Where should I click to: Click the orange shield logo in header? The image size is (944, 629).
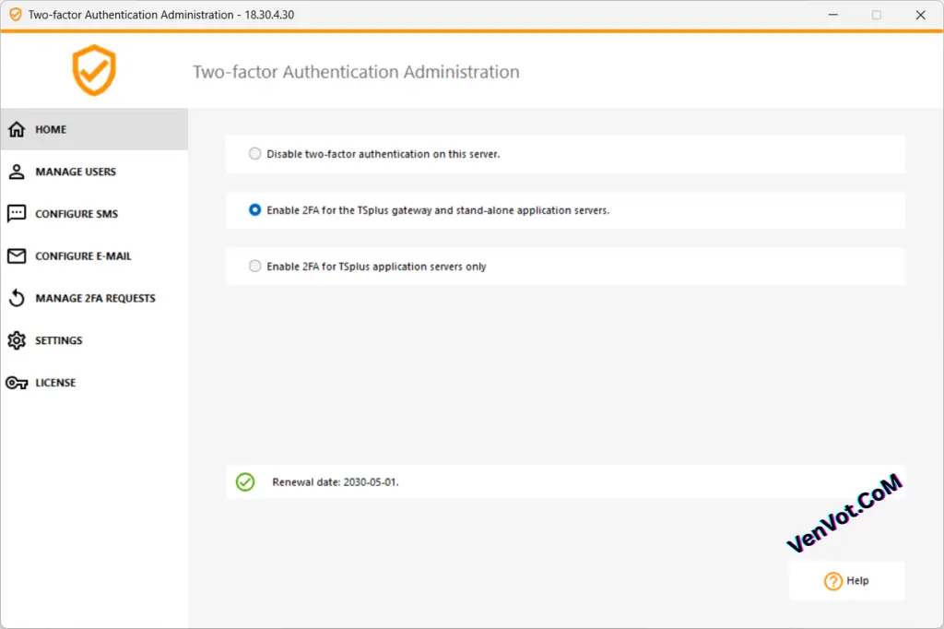(94, 70)
